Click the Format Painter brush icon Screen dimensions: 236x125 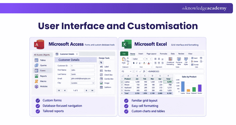(x=128, y=64)
